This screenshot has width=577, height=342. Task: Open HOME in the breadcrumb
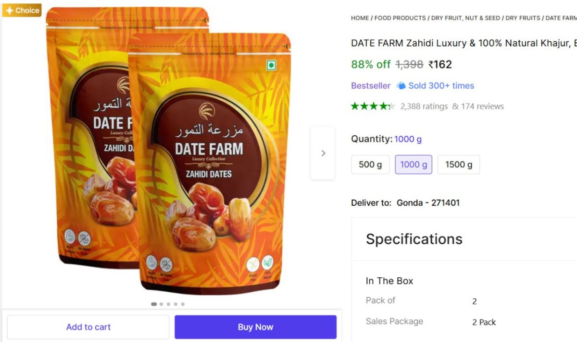(x=360, y=18)
